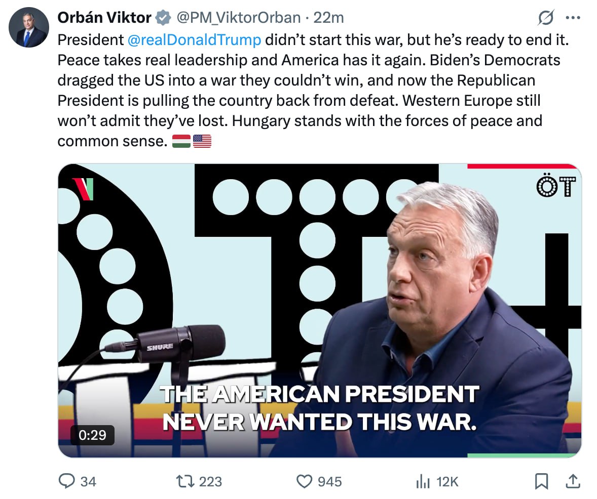Click Orbán Viktor's profile avatar
The width and height of the screenshot is (597, 499).
(29, 28)
